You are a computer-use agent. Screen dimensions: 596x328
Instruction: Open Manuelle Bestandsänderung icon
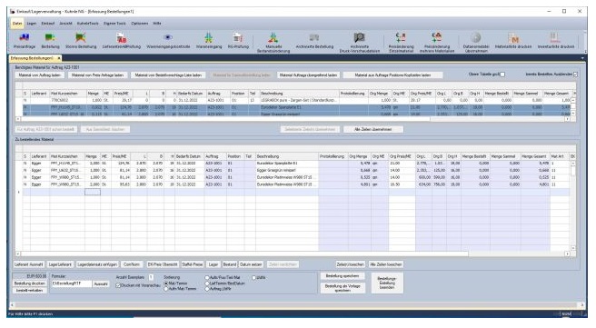273,43
